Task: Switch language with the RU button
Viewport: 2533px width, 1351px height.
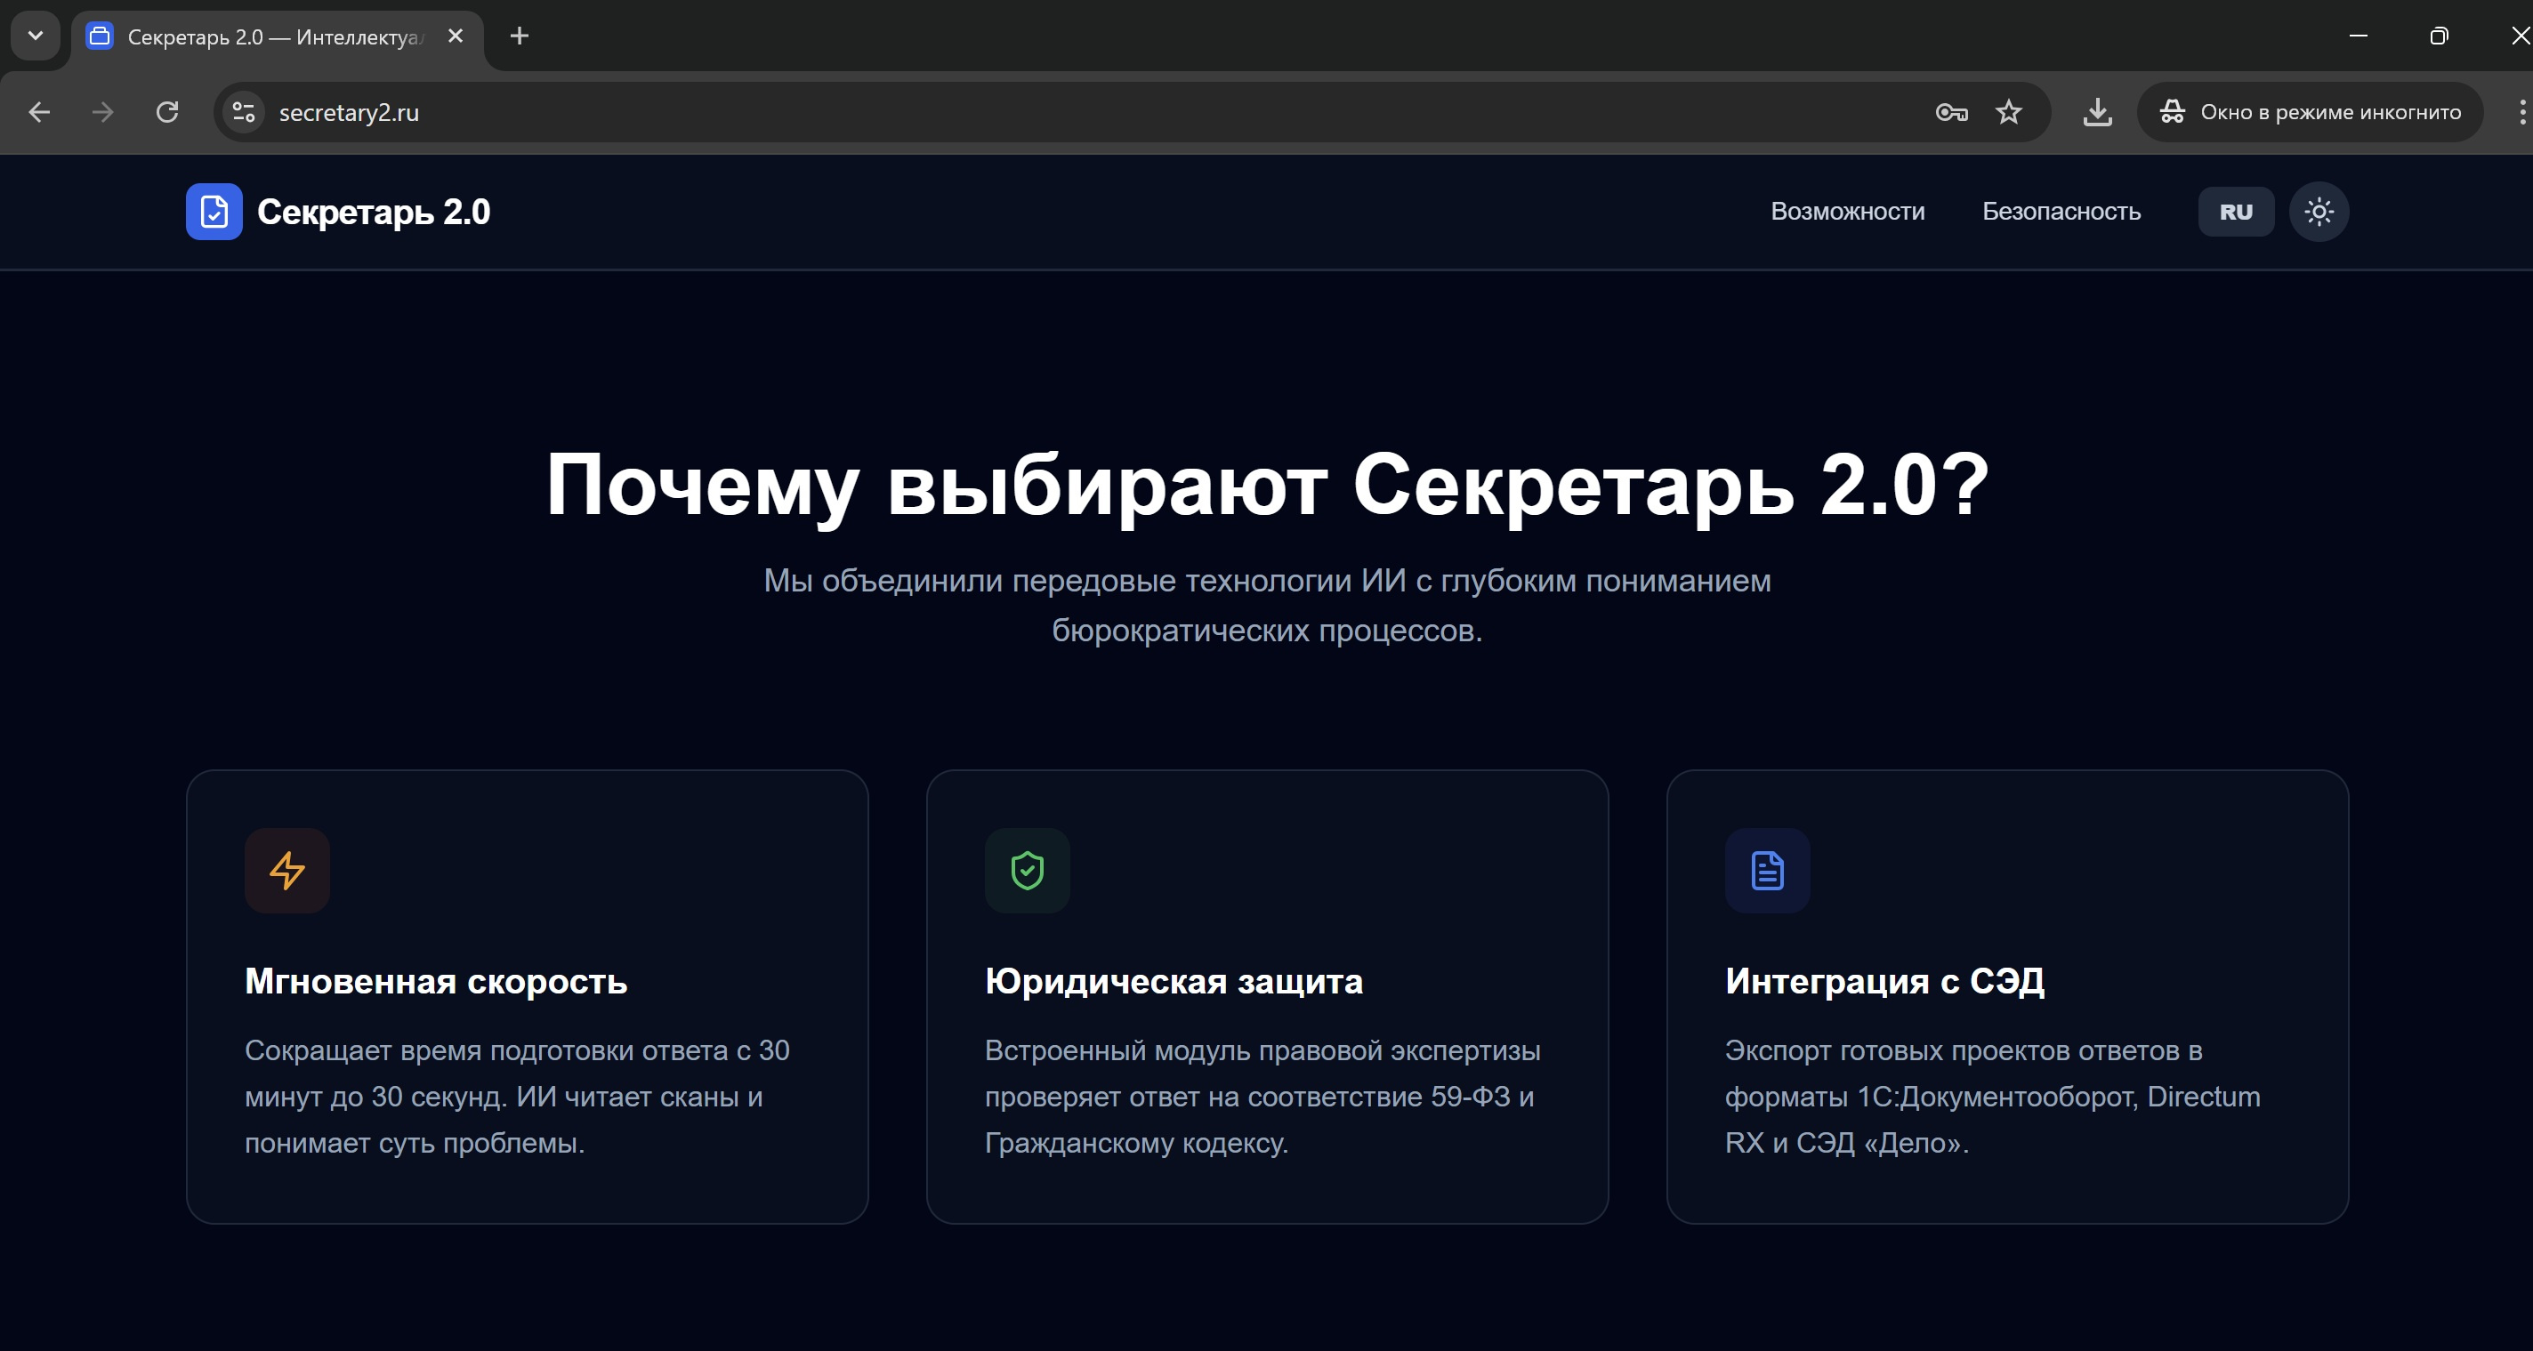Action: coord(2235,212)
